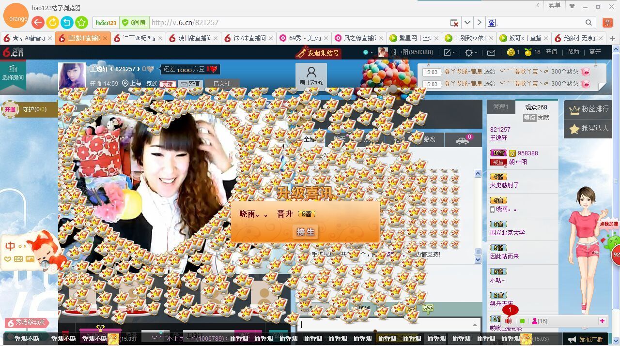620x346 pixels.
Task: Switch to the 繁星网 tab
Action: [415, 38]
